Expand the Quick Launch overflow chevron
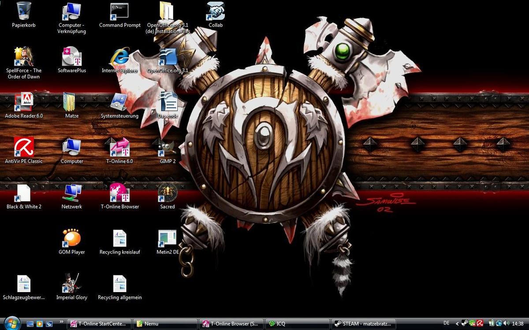529x330 pixels. 61,322
